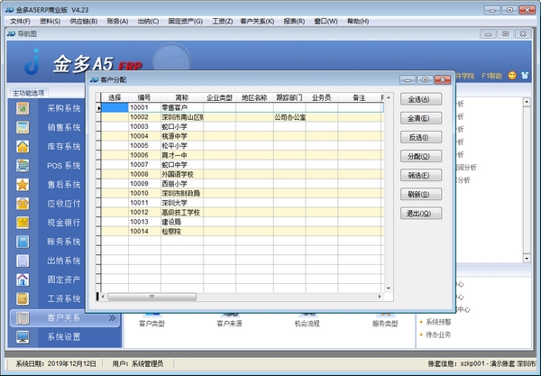This screenshot has height=376, width=541.
Task: Open the 固定资产(G) menu
Action: click(x=186, y=22)
